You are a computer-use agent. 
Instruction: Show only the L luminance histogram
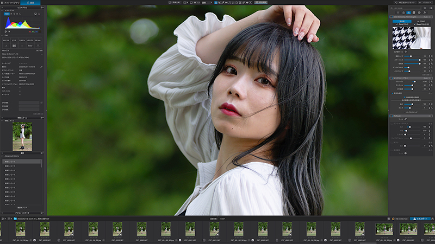point(20,14)
